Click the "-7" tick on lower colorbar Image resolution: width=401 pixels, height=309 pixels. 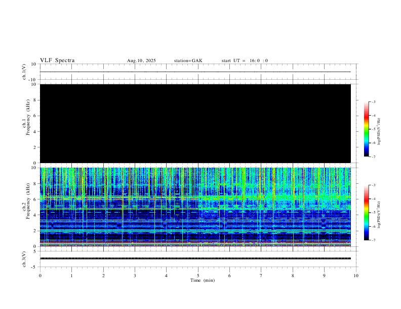click(373, 240)
